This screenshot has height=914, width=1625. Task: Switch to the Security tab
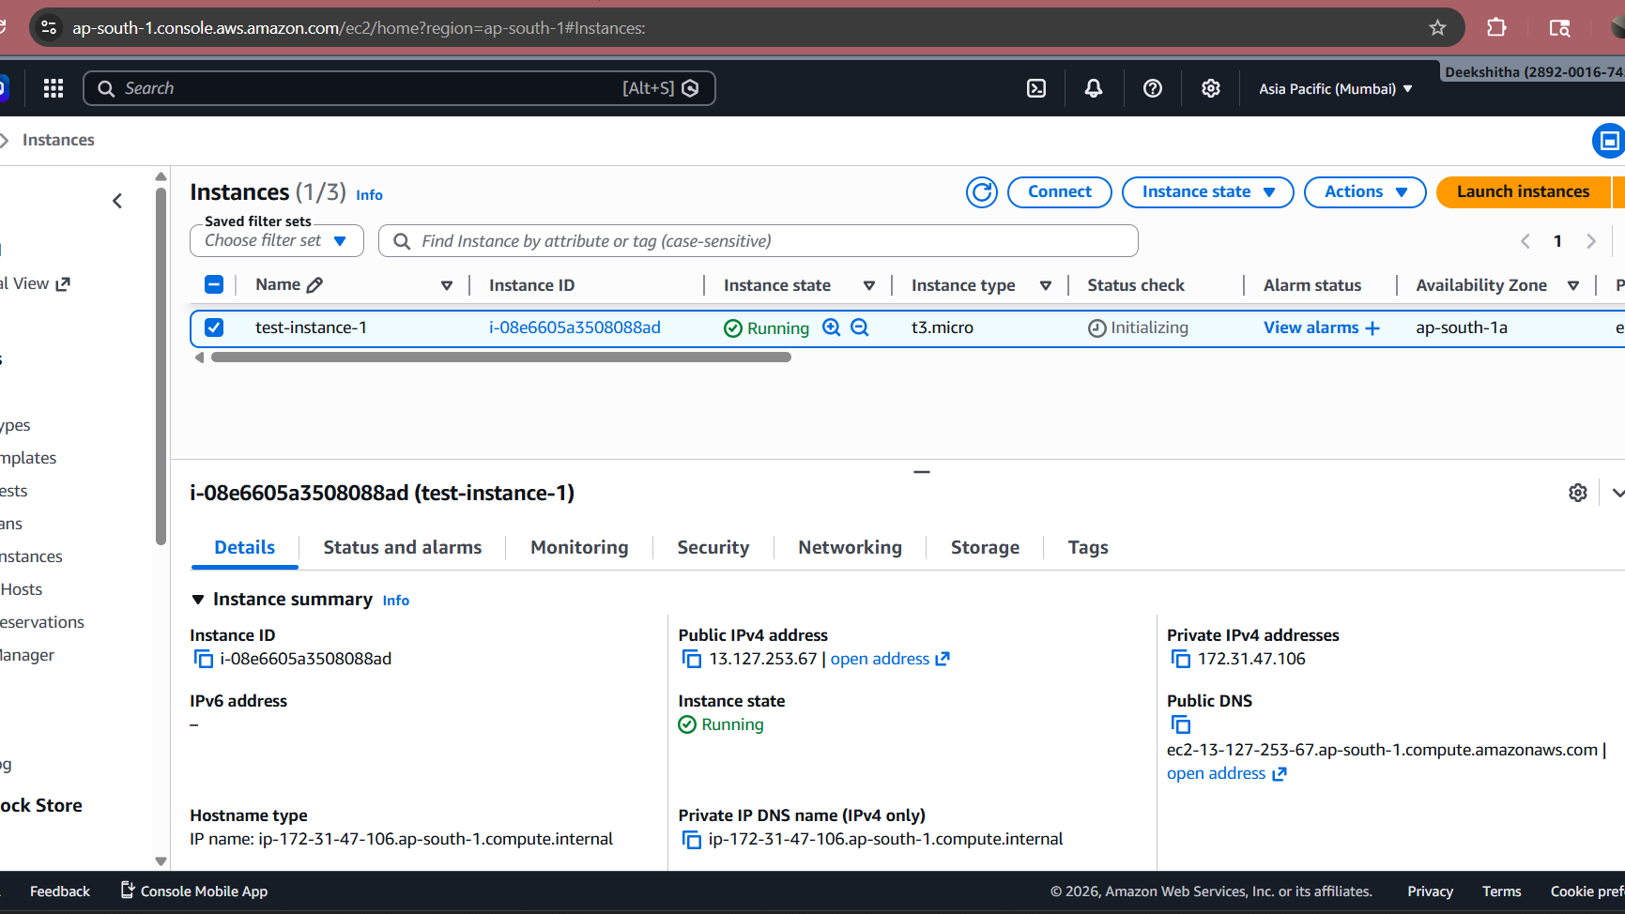point(713,547)
